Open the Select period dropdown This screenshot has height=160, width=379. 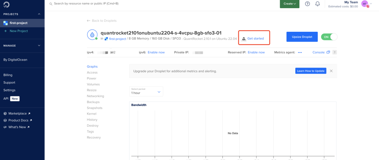[x=146, y=91]
